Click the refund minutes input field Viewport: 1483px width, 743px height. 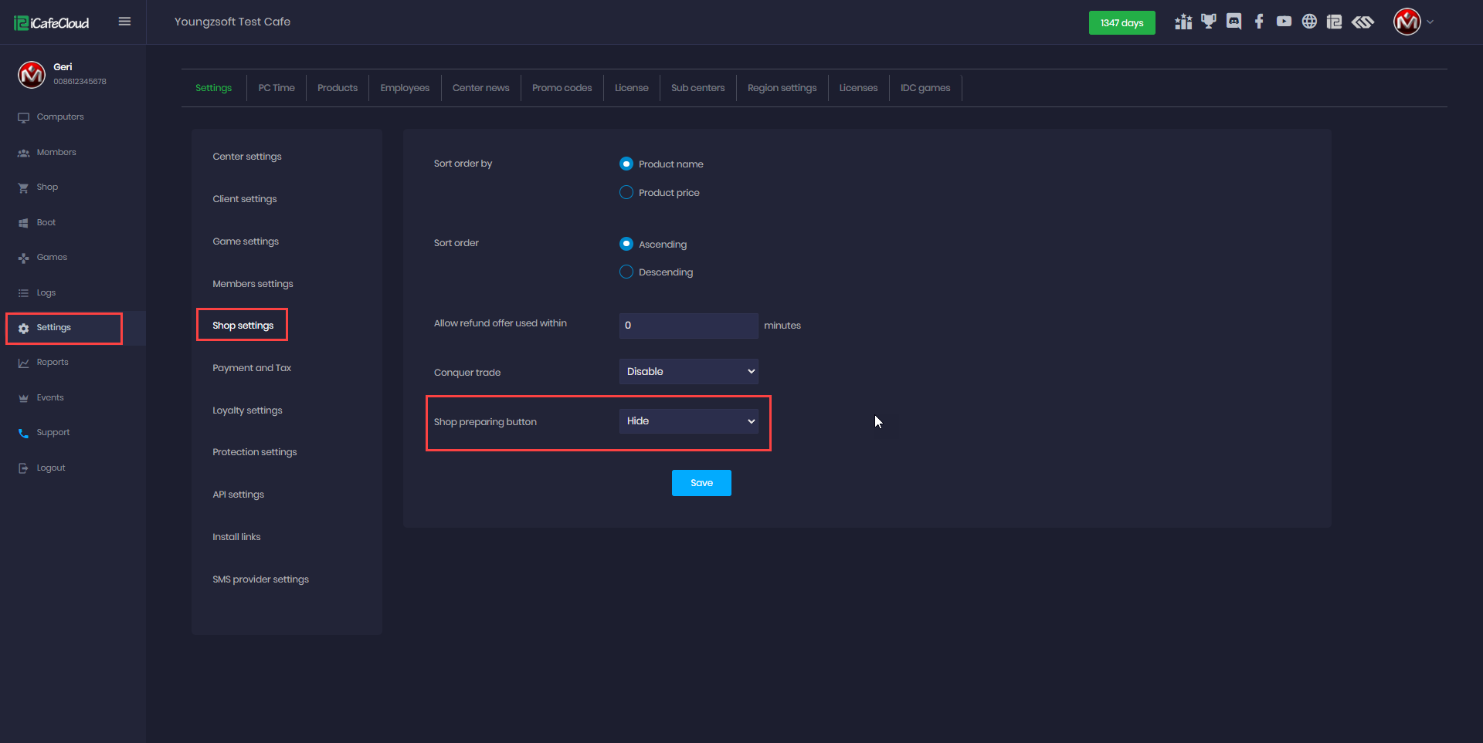pyautogui.click(x=688, y=326)
